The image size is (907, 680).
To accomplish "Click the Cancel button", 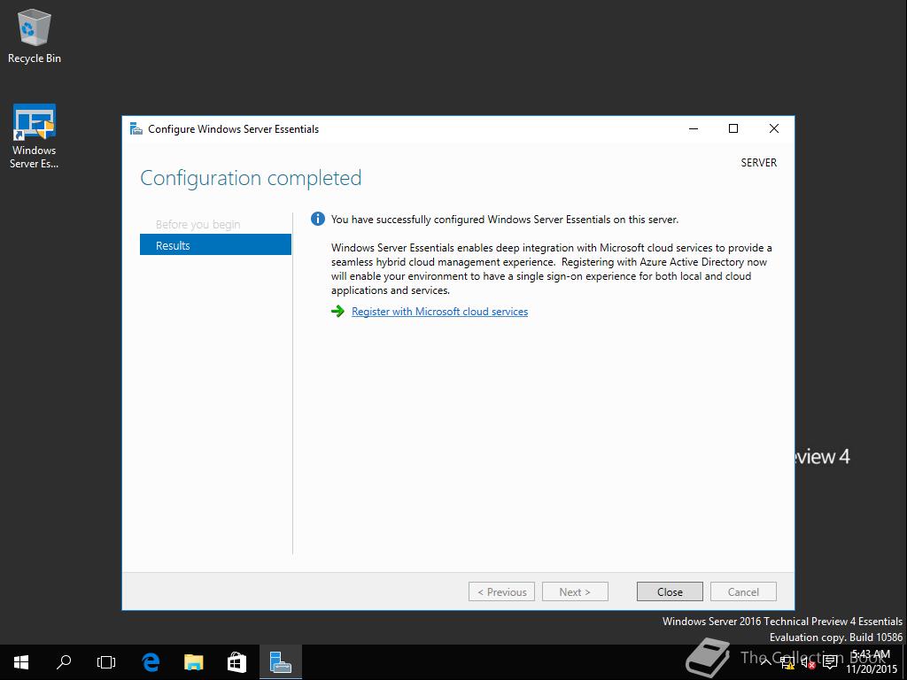I will [743, 591].
